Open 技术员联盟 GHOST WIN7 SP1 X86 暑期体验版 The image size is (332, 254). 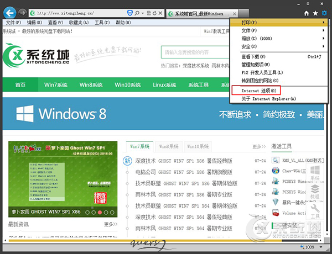coord(186,183)
